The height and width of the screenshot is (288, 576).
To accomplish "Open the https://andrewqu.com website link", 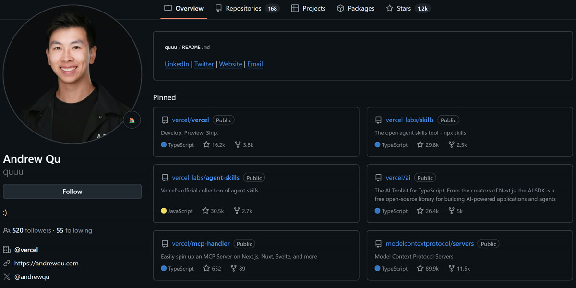I will click(47, 264).
